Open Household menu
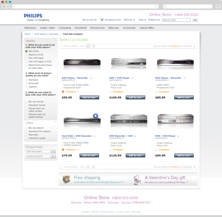 click(80, 28)
